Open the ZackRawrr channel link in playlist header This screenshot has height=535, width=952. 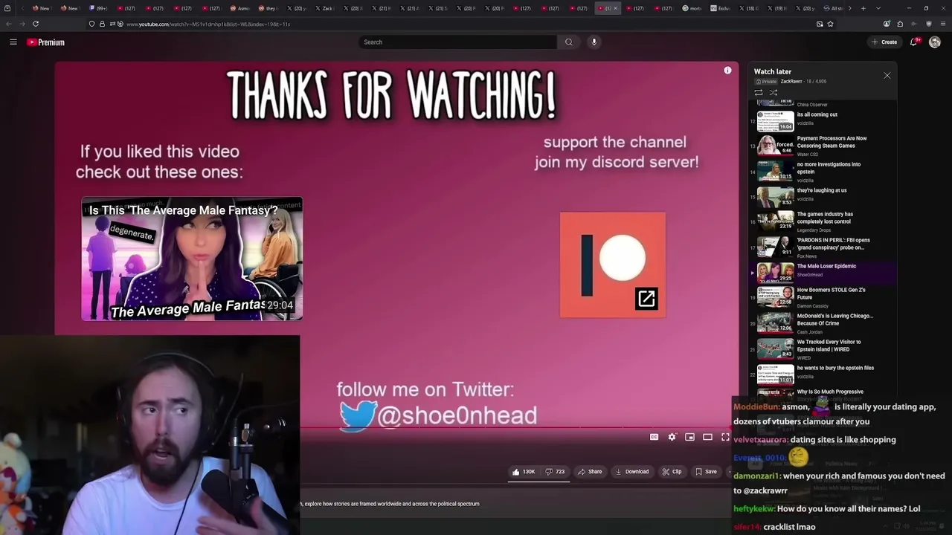[791, 82]
